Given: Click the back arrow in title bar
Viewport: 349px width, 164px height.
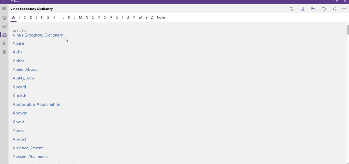Looking at the screenshot, I should [x=4, y=1].
